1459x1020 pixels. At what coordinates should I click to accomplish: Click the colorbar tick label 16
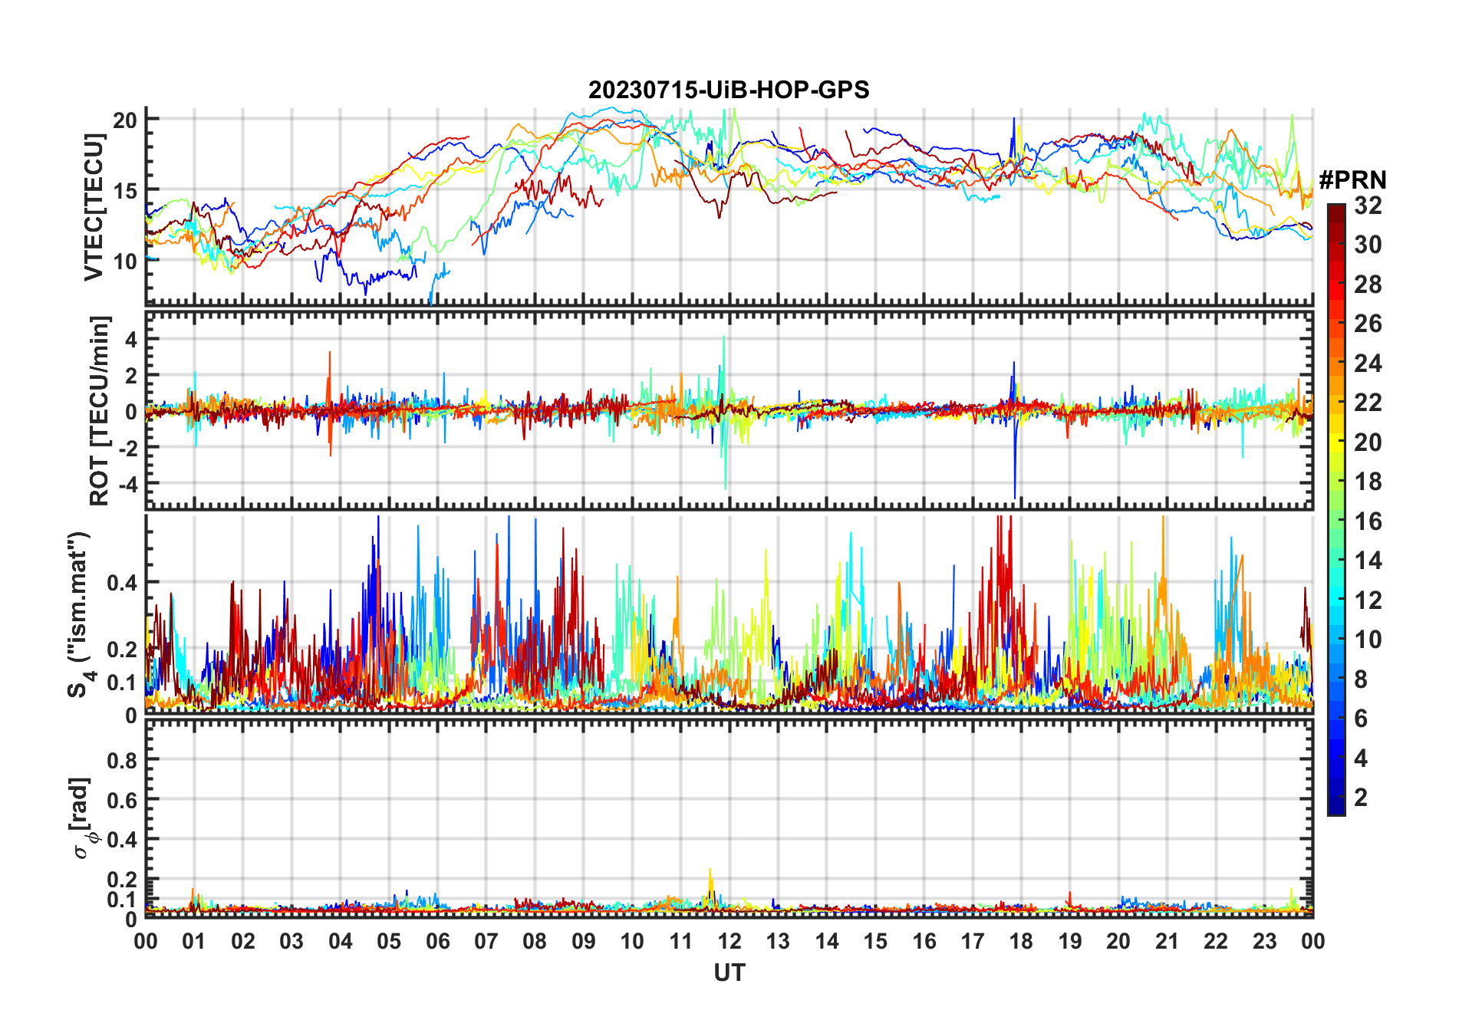1368,522
